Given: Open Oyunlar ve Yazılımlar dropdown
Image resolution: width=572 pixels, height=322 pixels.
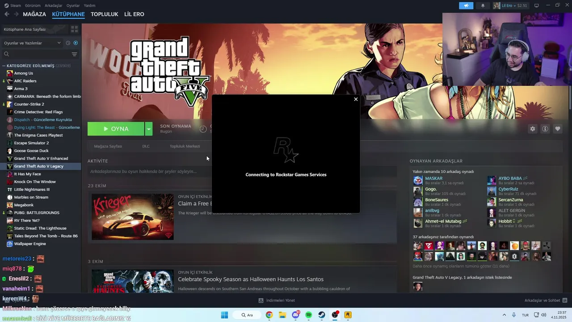Looking at the screenshot, I should [x=32, y=43].
